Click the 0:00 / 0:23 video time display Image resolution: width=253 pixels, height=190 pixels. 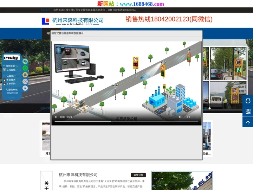[x=66, y=117]
